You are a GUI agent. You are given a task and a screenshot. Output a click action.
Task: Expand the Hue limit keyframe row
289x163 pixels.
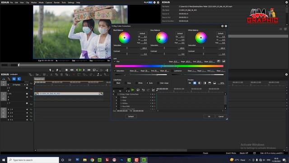point(117,106)
